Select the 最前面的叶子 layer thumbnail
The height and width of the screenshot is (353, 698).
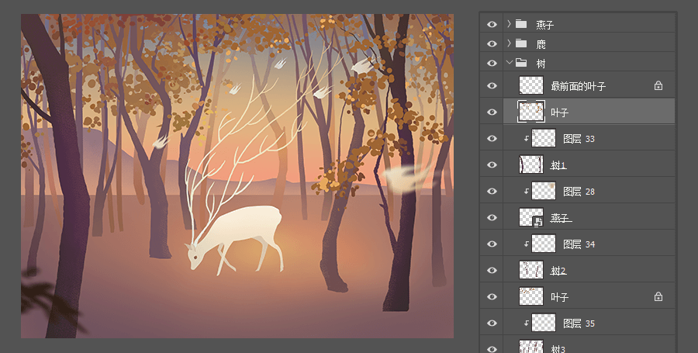(531, 85)
